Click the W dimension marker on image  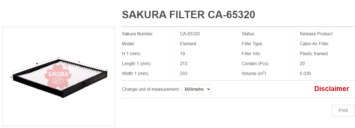pyautogui.click(x=37, y=63)
